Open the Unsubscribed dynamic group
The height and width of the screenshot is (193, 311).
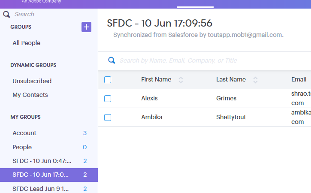tap(32, 81)
